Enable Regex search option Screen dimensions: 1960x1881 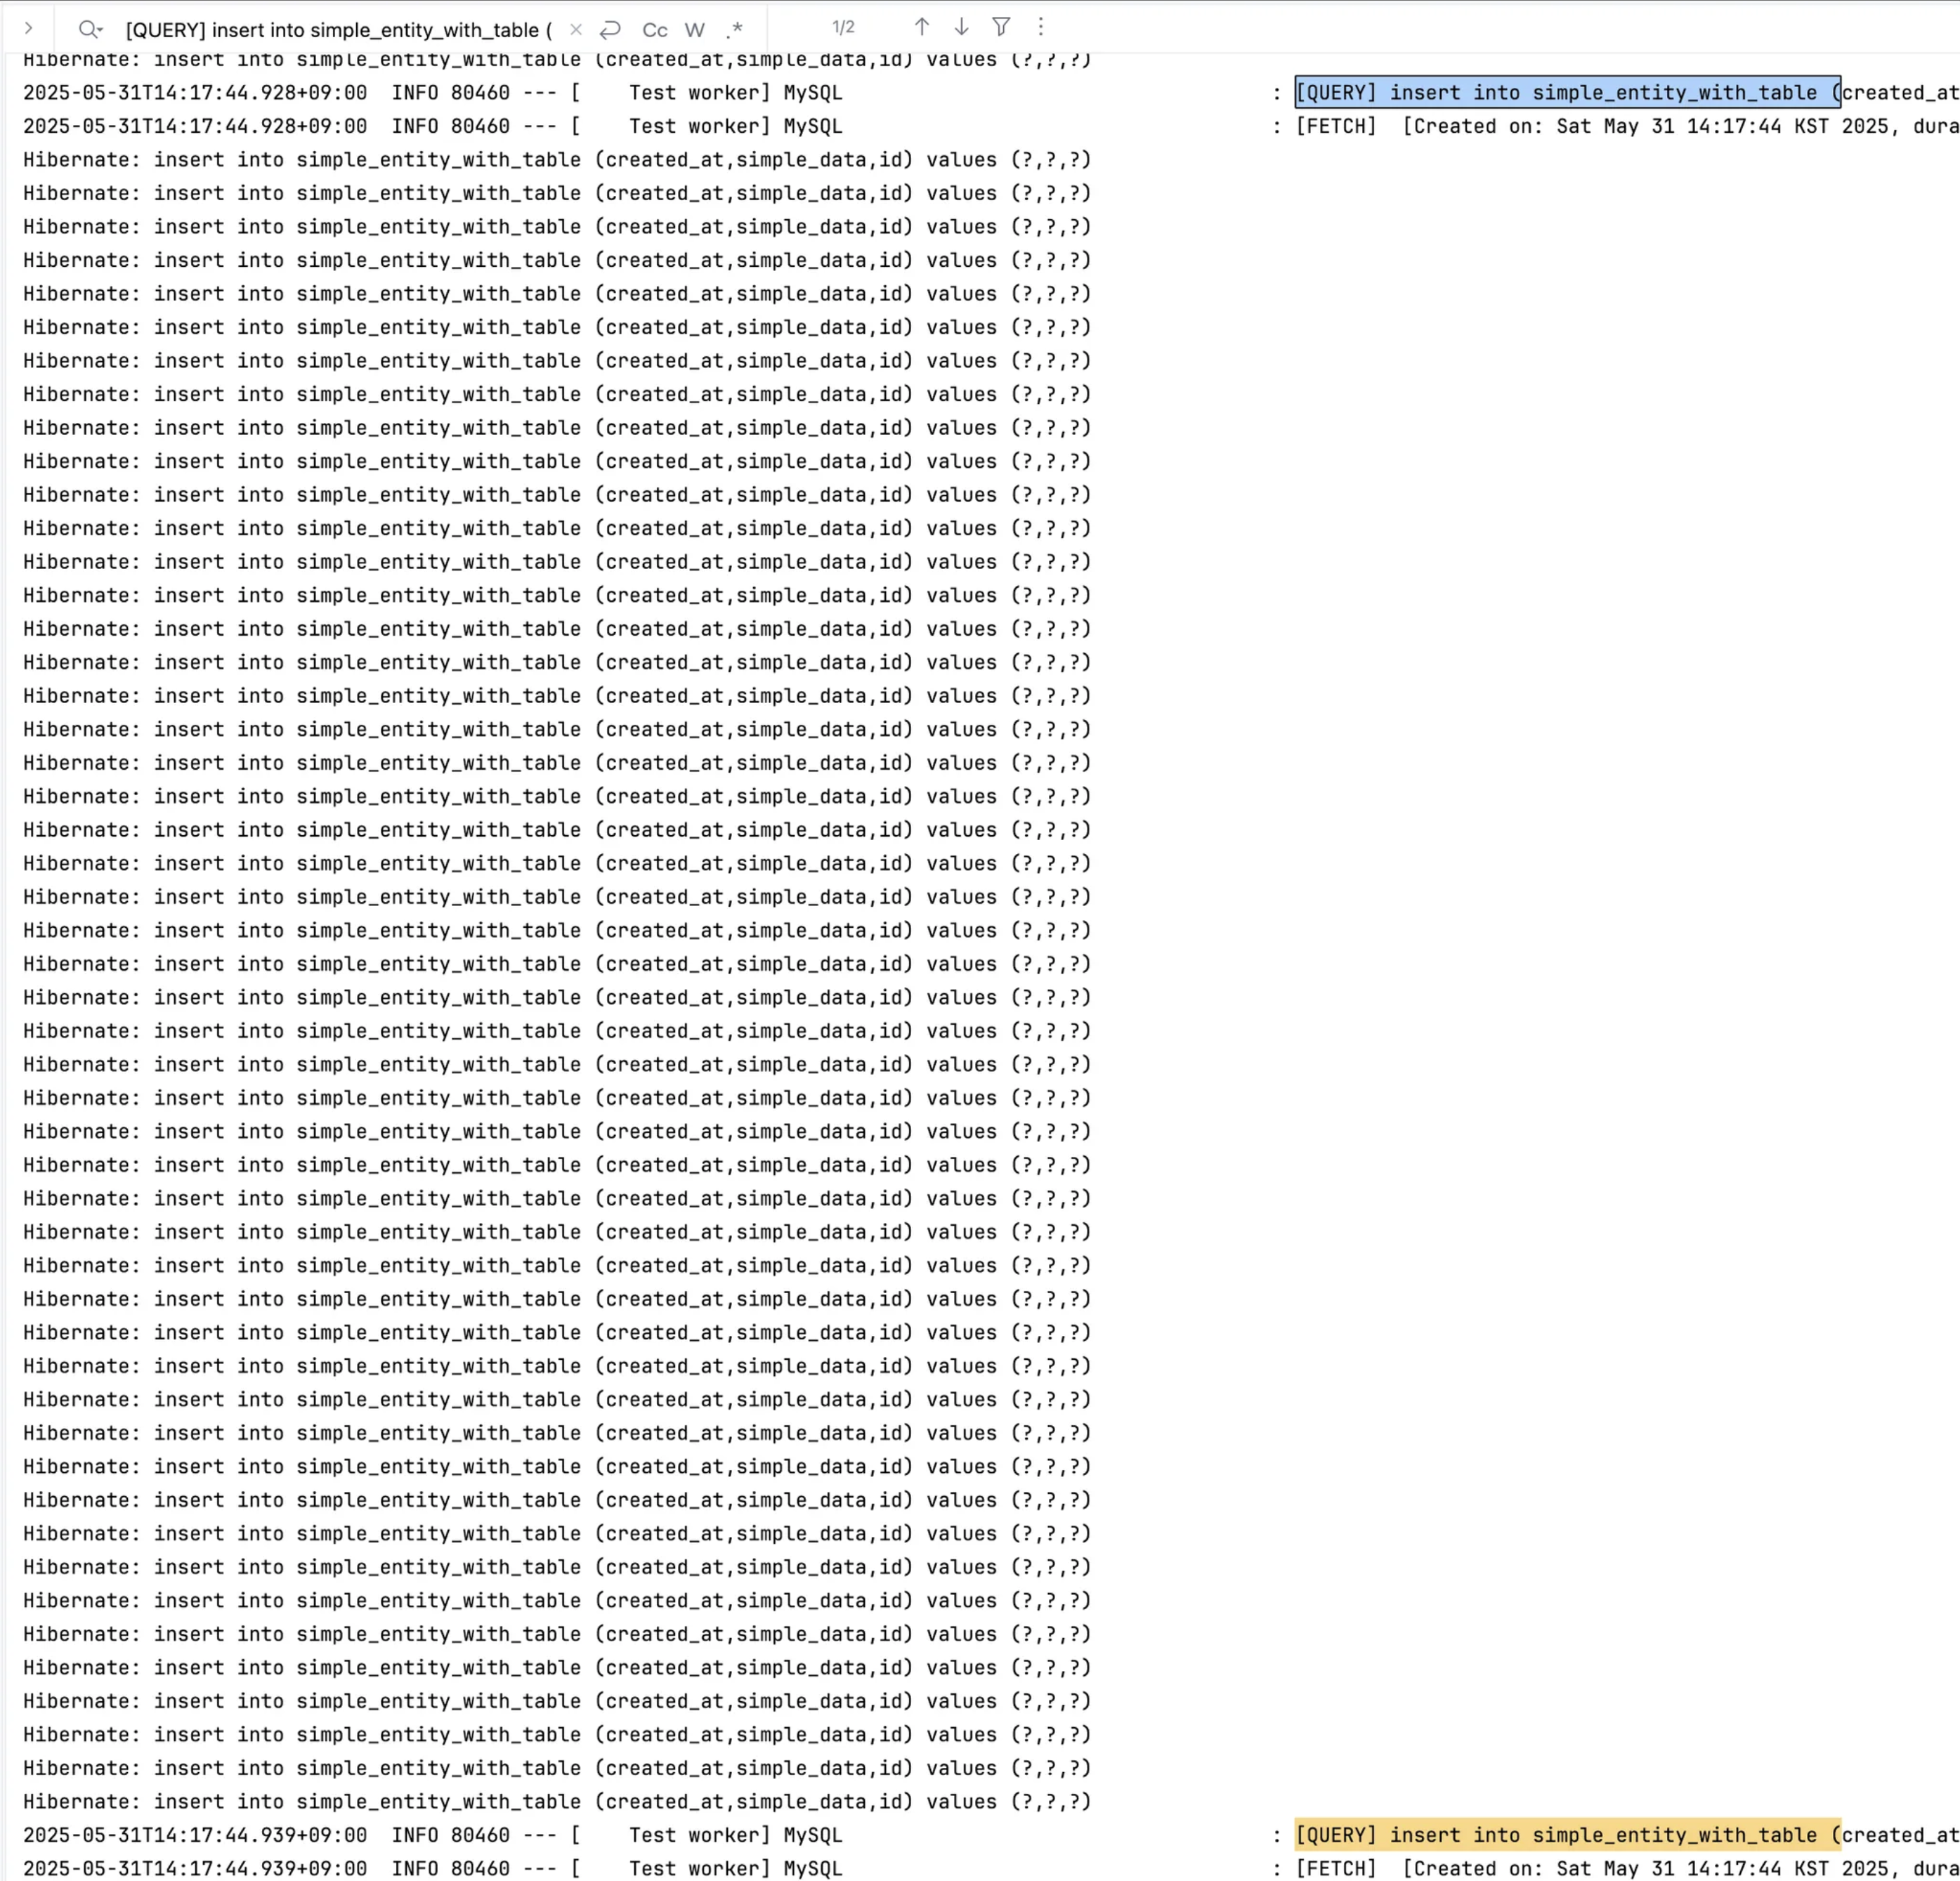pyautogui.click(x=735, y=29)
